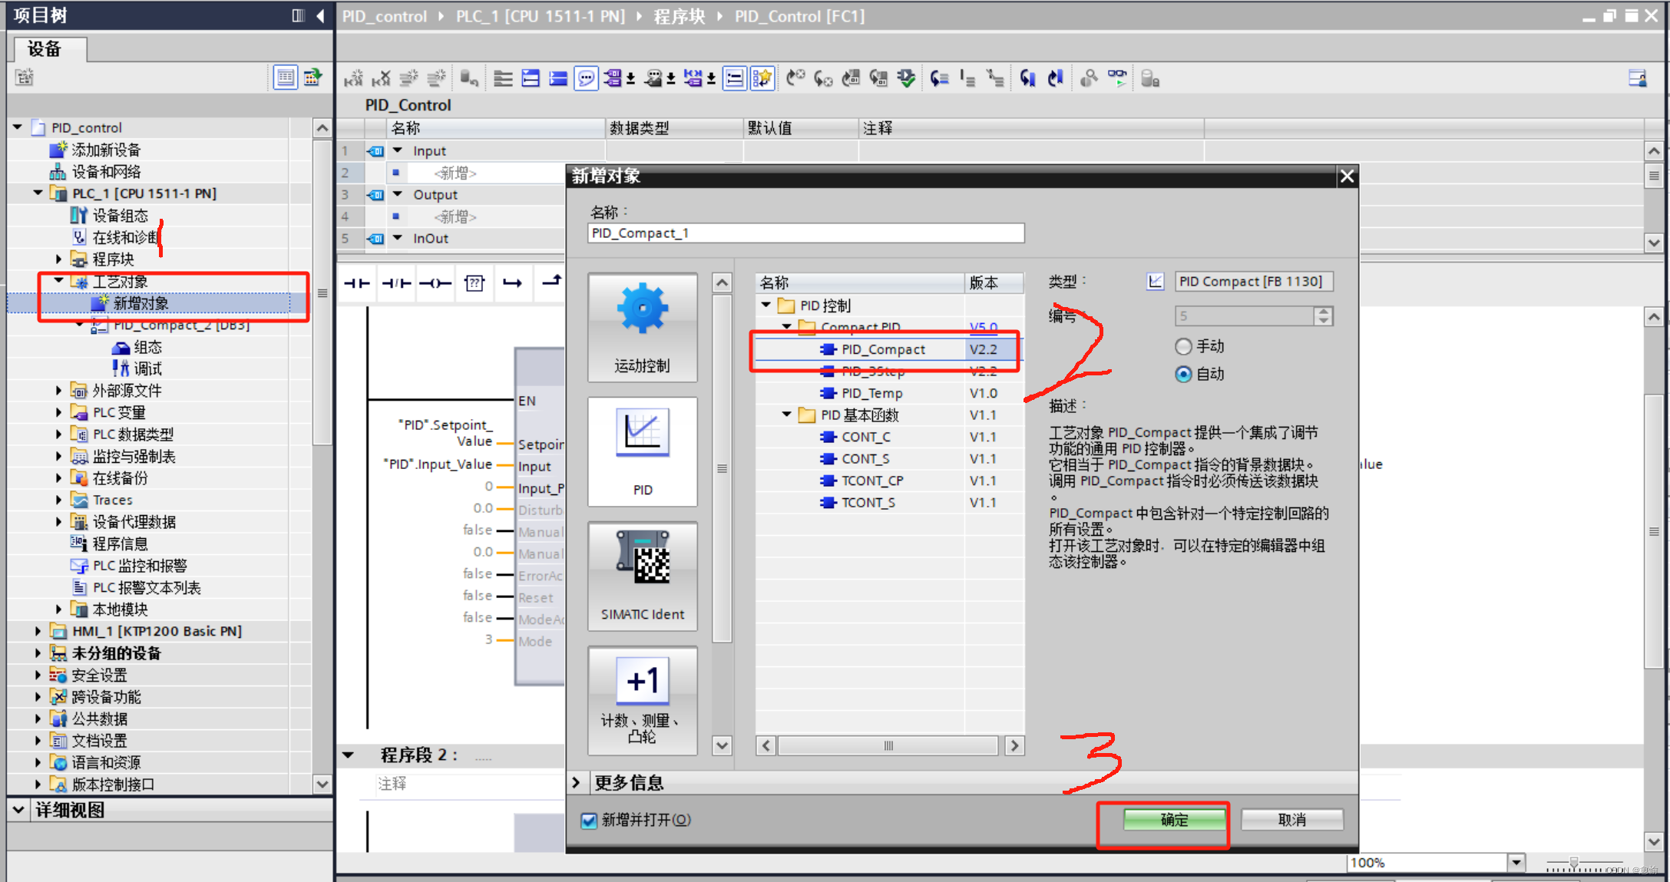Collapse the PID 基本函数 folder

click(x=787, y=415)
